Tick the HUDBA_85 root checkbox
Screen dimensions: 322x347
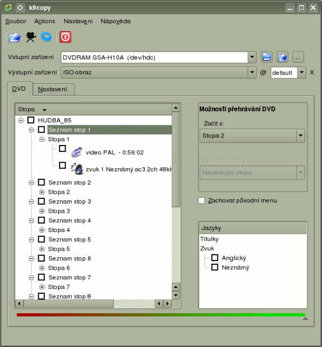(31, 120)
